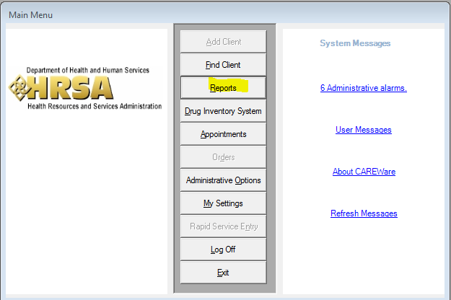Image resolution: width=451 pixels, height=300 pixels.
Task: Click the Main Menu window title bar
Action: point(216,14)
